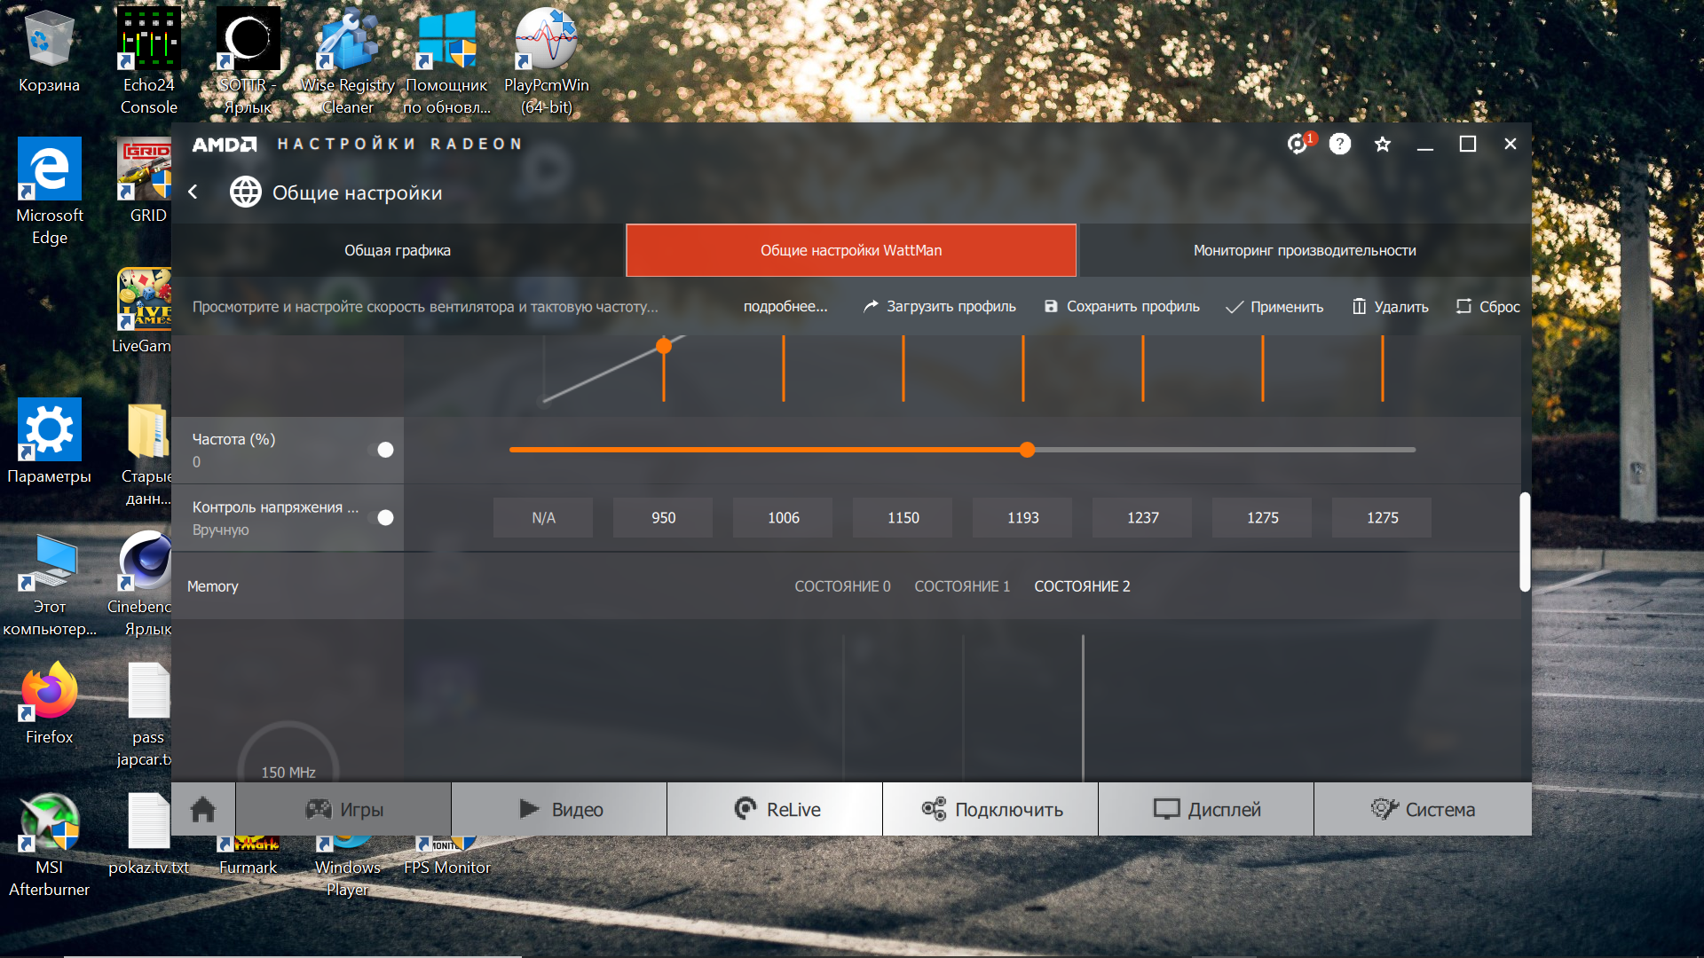
Task: Open the Дисплей section
Action: (1206, 809)
